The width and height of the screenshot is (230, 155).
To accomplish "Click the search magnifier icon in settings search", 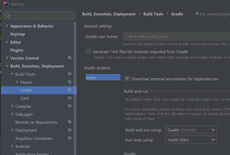I will tap(8, 15).
